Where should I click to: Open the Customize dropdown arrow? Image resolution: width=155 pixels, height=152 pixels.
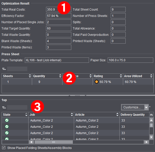click(x=146, y=107)
